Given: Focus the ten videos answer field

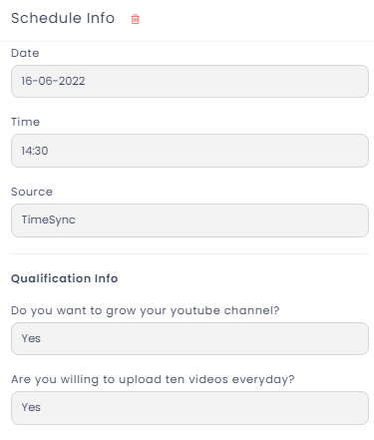Looking at the screenshot, I should pyautogui.click(x=189, y=408).
